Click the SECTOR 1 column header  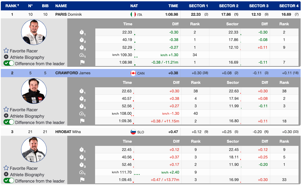(x=198, y=6)
